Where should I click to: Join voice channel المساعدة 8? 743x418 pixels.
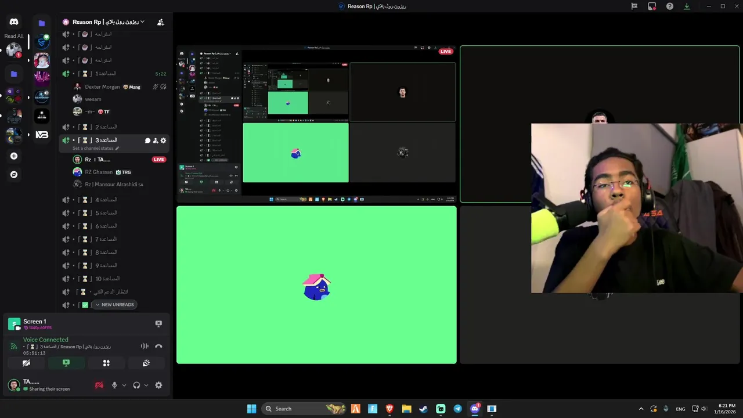(x=115, y=253)
